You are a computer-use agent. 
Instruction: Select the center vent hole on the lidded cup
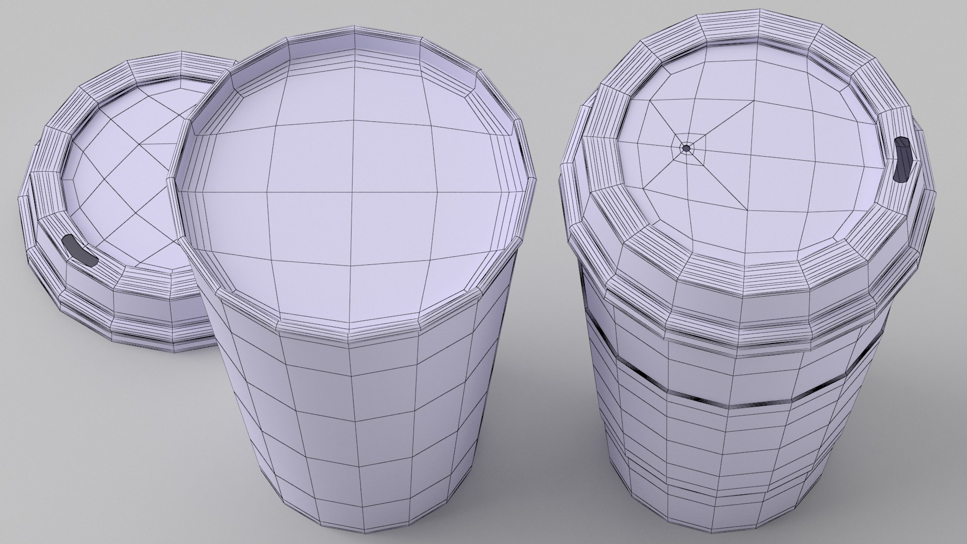(x=686, y=148)
